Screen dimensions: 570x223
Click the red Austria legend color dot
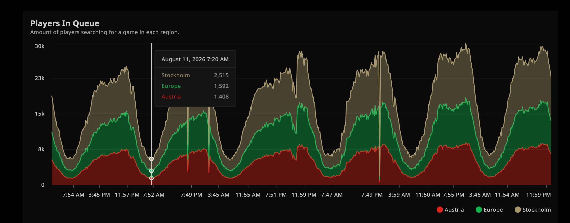pyautogui.click(x=440, y=210)
